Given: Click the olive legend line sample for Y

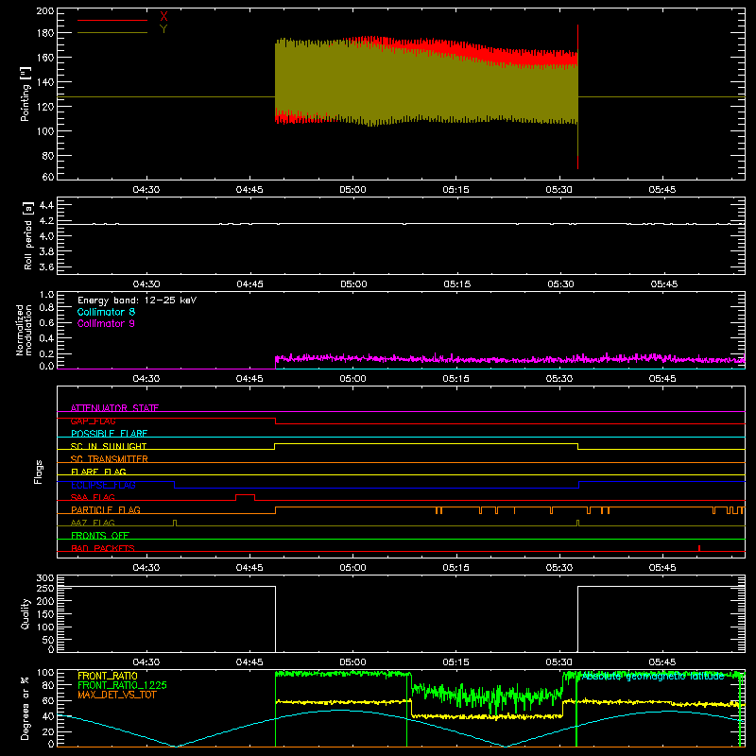Looking at the screenshot, I should 112,33.
